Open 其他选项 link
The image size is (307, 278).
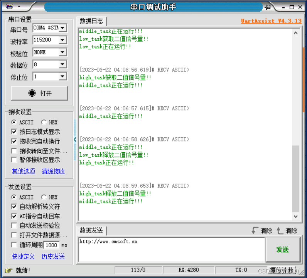[x=24, y=171]
